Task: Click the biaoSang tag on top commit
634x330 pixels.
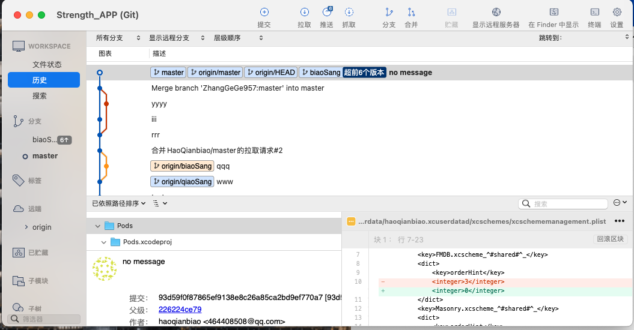Action: click(321, 73)
